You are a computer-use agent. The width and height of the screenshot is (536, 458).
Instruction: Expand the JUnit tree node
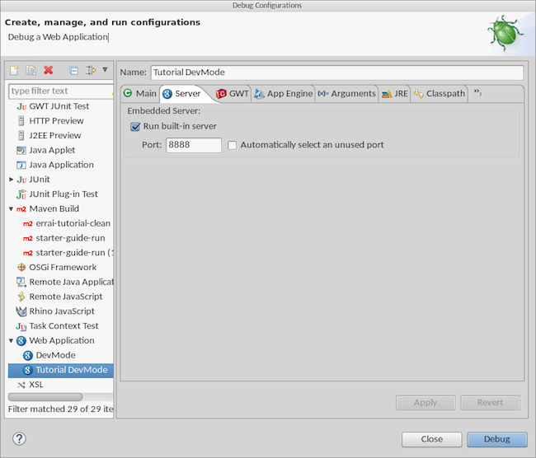[11, 180]
